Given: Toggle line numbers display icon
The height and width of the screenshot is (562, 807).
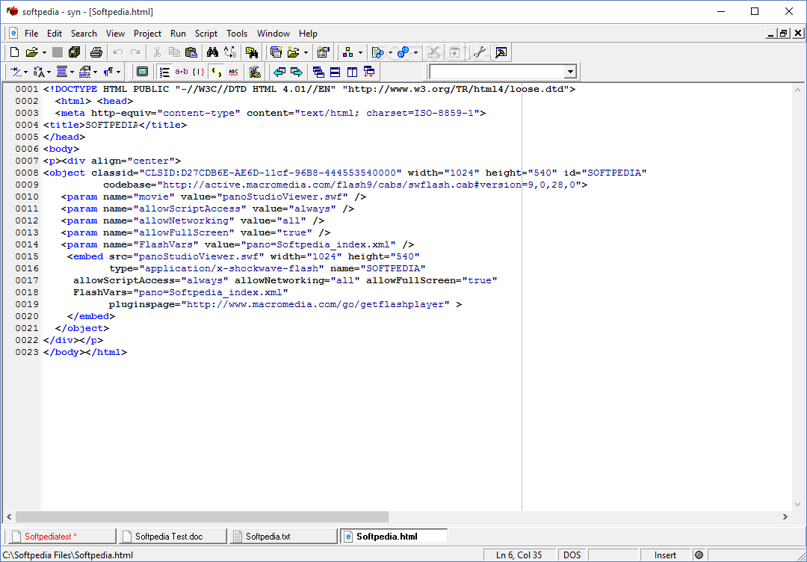Looking at the screenshot, I should [164, 72].
